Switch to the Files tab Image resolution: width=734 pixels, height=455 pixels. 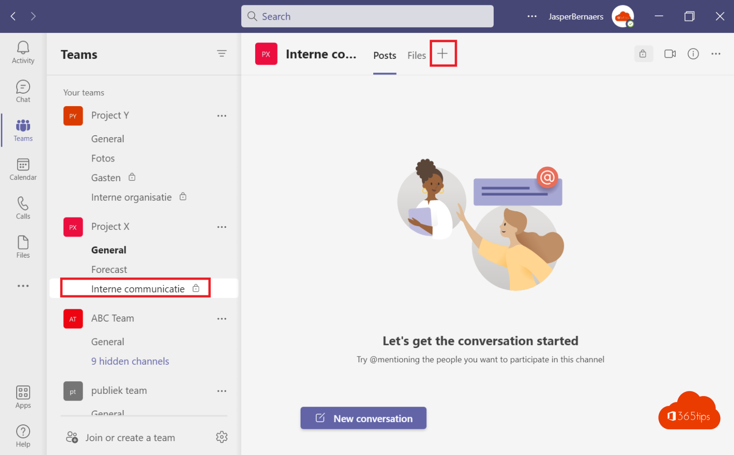[x=416, y=55]
